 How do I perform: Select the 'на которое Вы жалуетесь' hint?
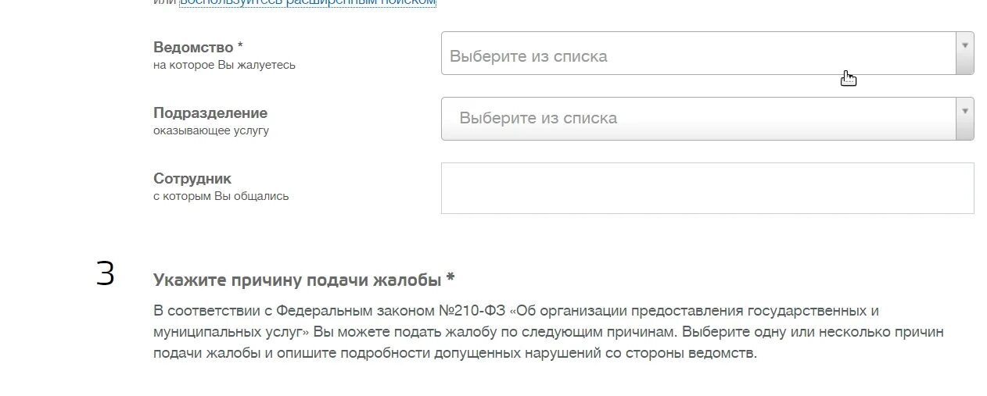pyautogui.click(x=224, y=65)
